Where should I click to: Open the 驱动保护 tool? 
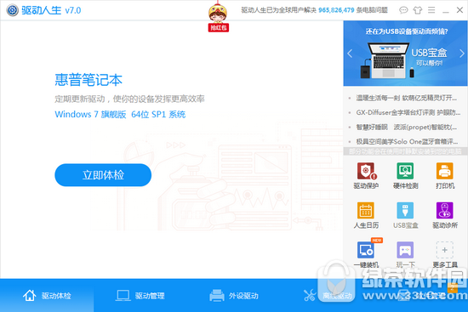tap(366, 176)
